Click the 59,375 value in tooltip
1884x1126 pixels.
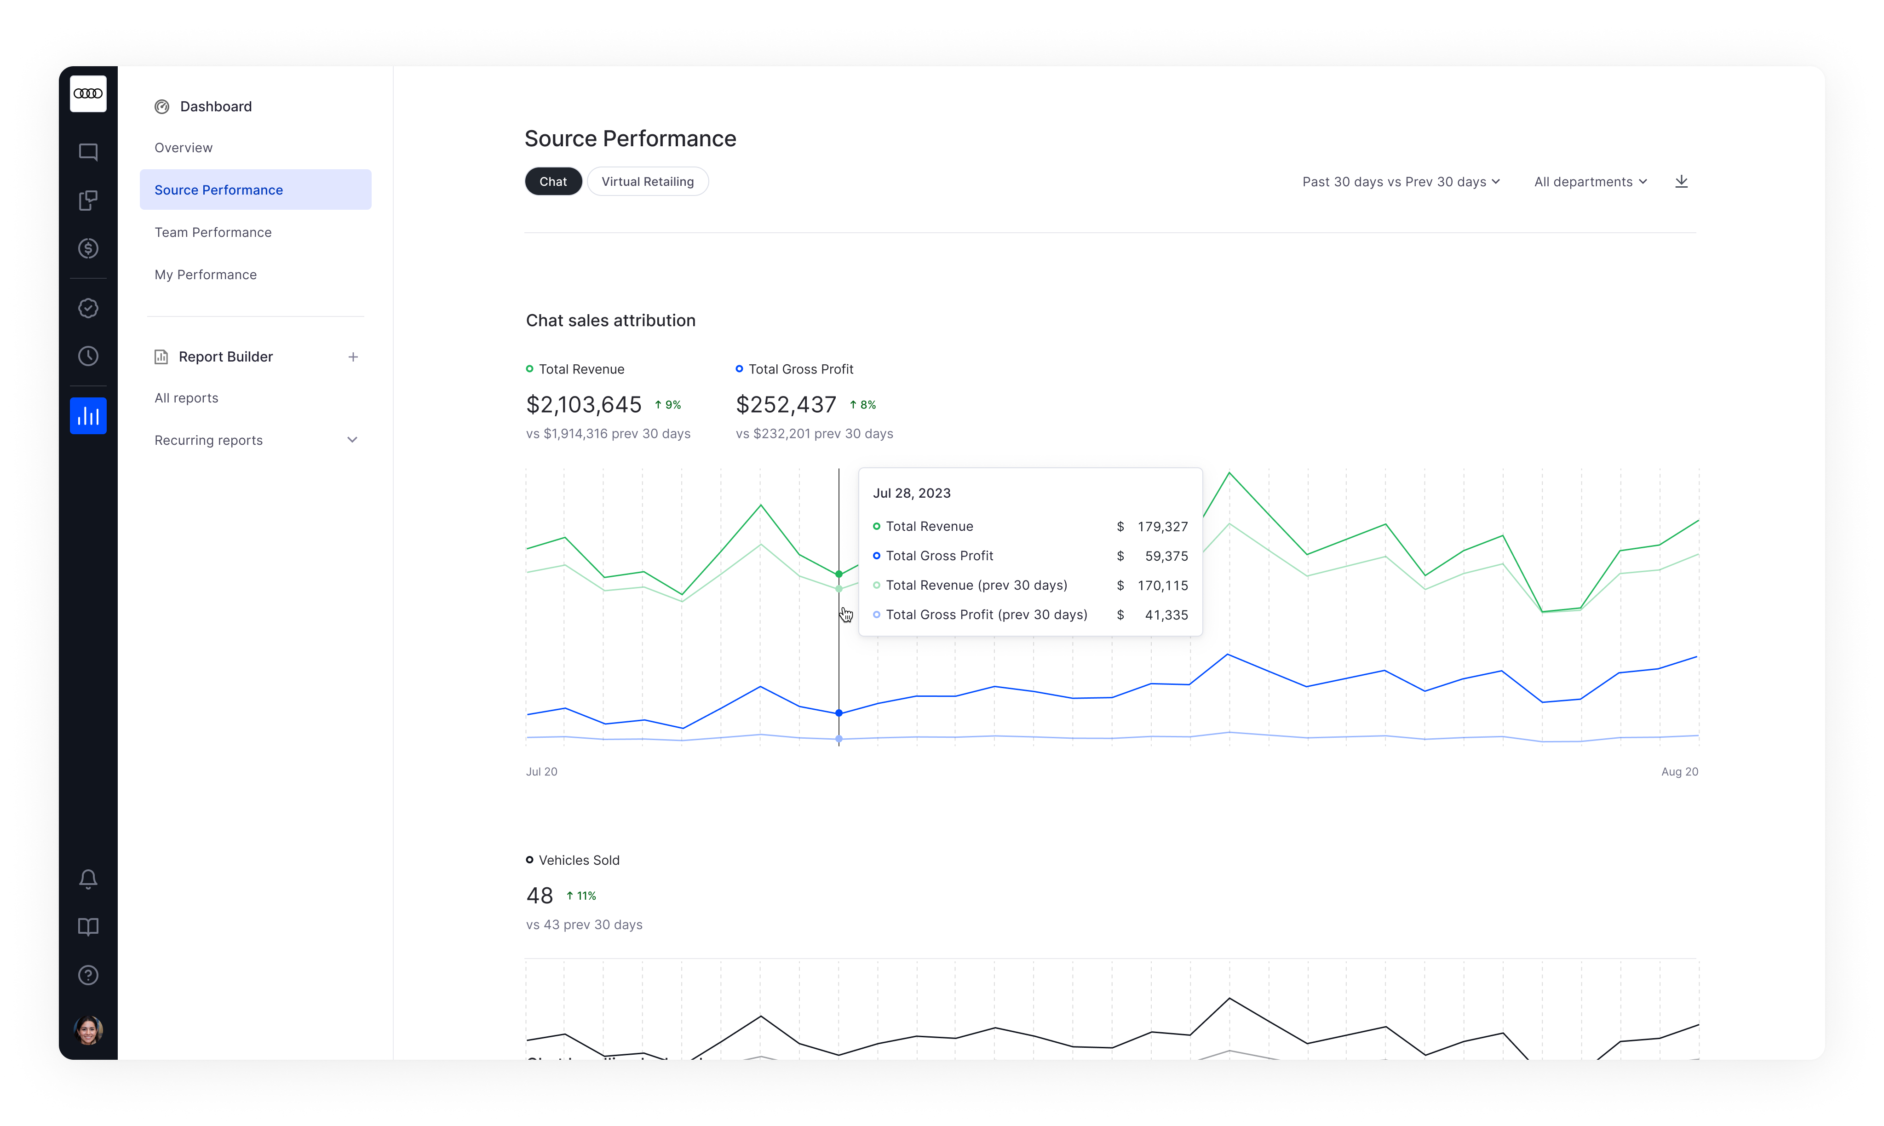1166,556
